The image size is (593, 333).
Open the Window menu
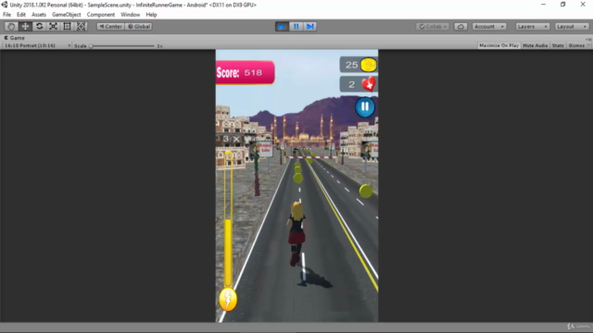coord(130,15)
